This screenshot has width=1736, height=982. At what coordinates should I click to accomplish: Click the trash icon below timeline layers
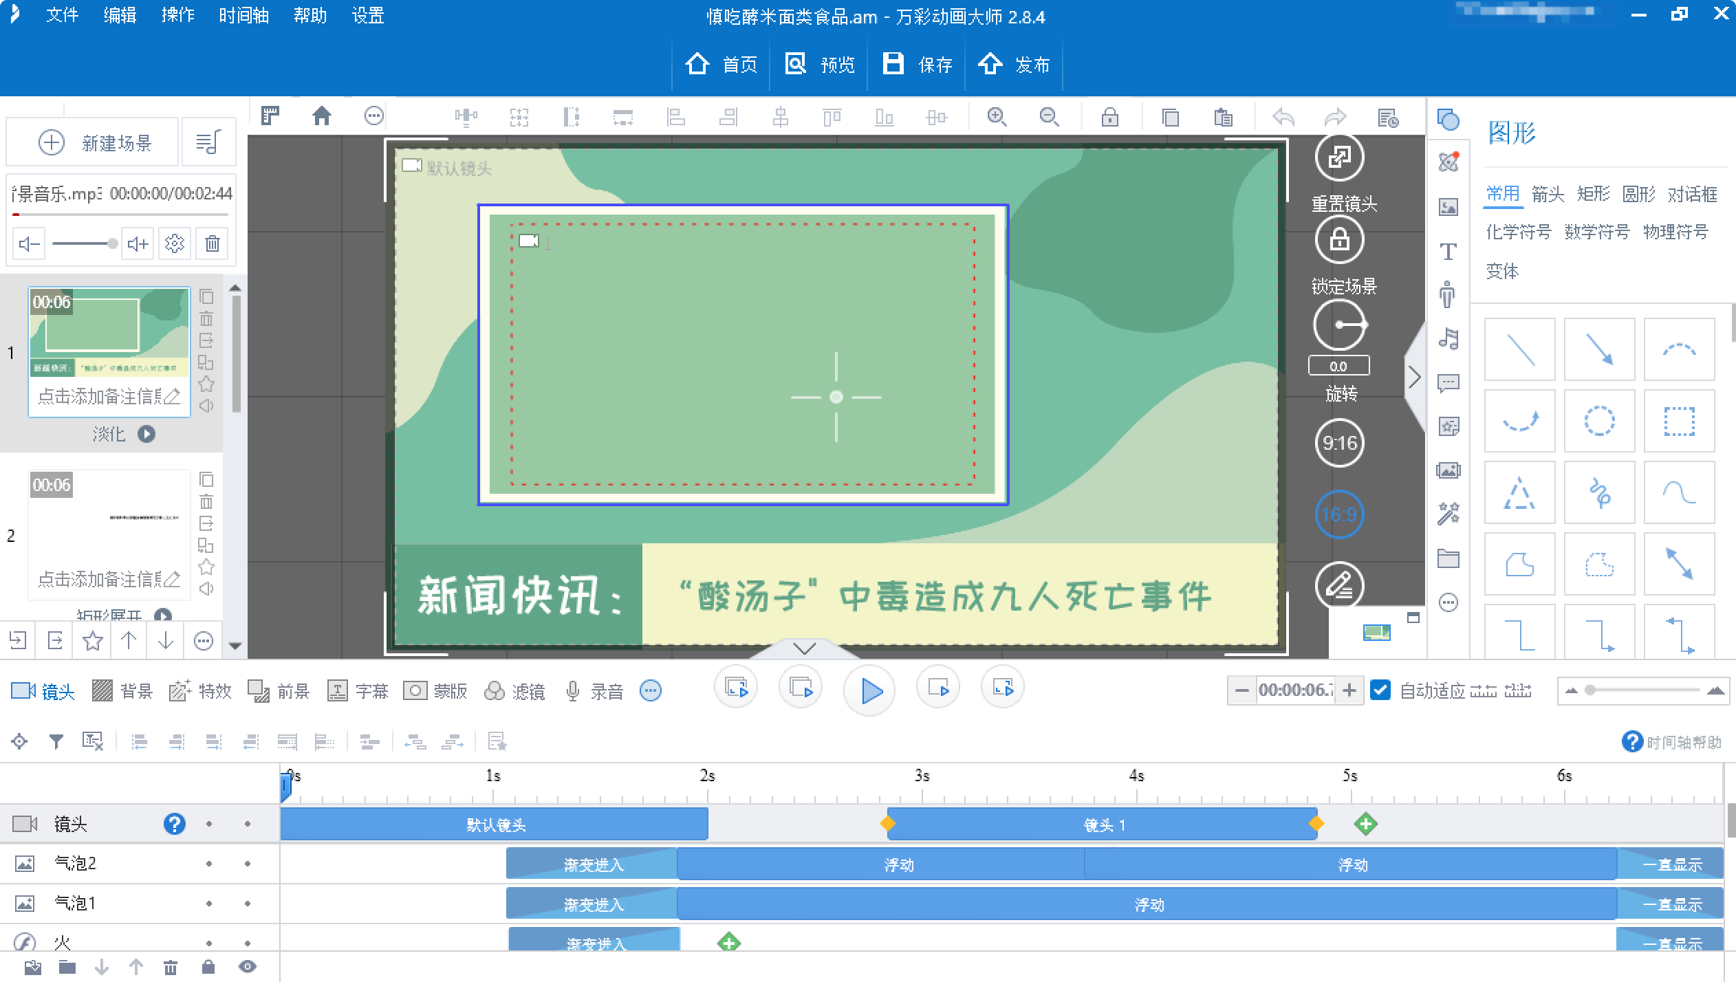pos(171,968)
